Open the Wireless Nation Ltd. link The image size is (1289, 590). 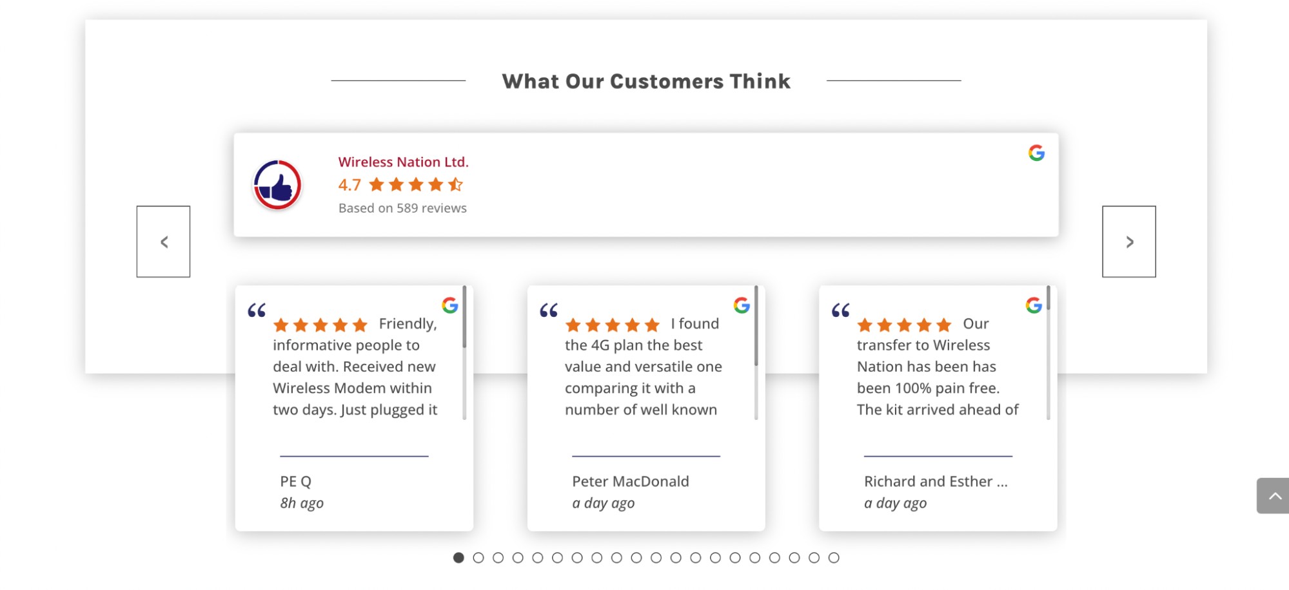(x=404, y=162)
